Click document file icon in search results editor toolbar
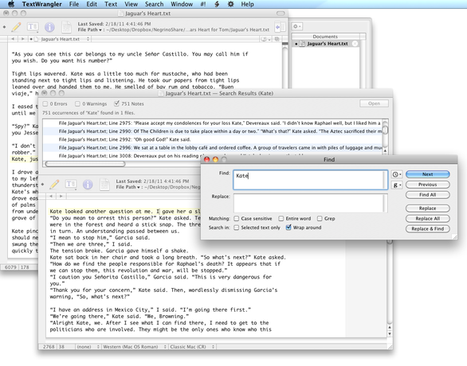 (x=104, y=185)
